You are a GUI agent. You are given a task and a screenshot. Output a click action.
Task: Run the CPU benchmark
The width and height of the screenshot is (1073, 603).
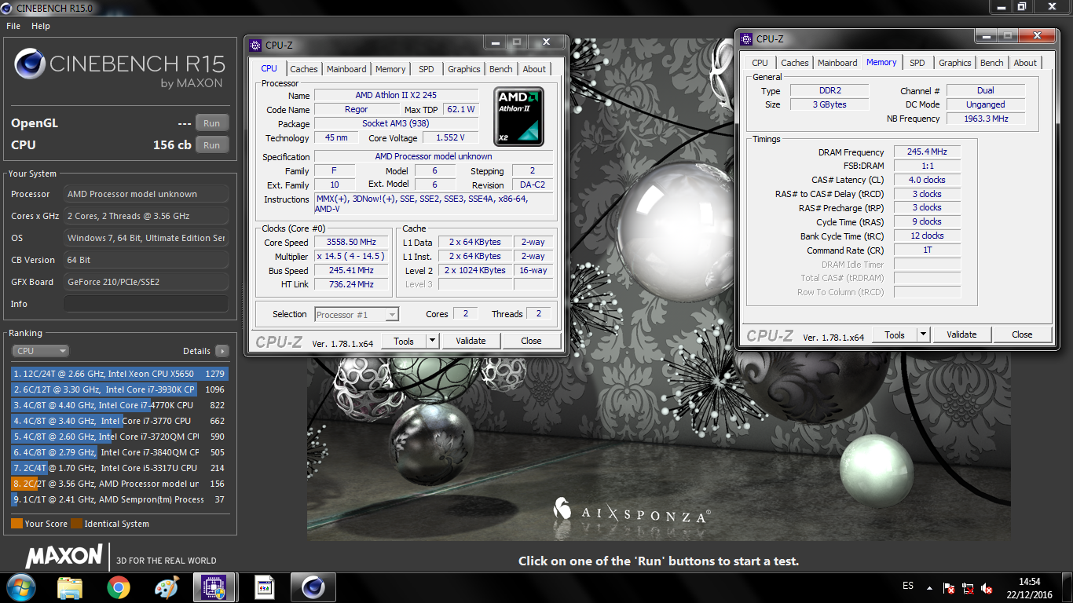211,145
